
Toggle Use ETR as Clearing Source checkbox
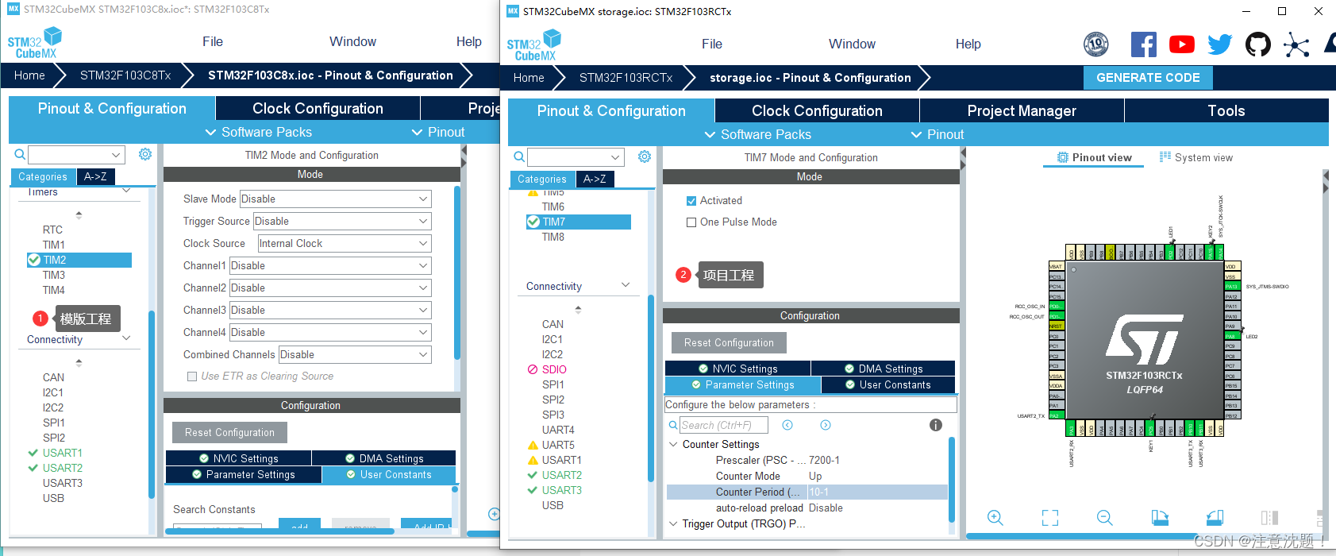(x=192, y=376)
